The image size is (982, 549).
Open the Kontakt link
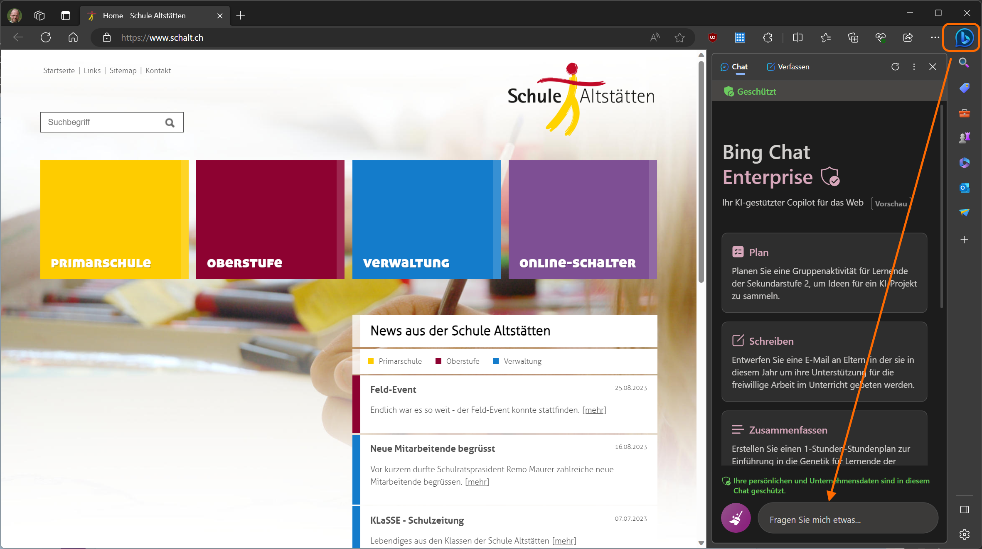(158, 71)
